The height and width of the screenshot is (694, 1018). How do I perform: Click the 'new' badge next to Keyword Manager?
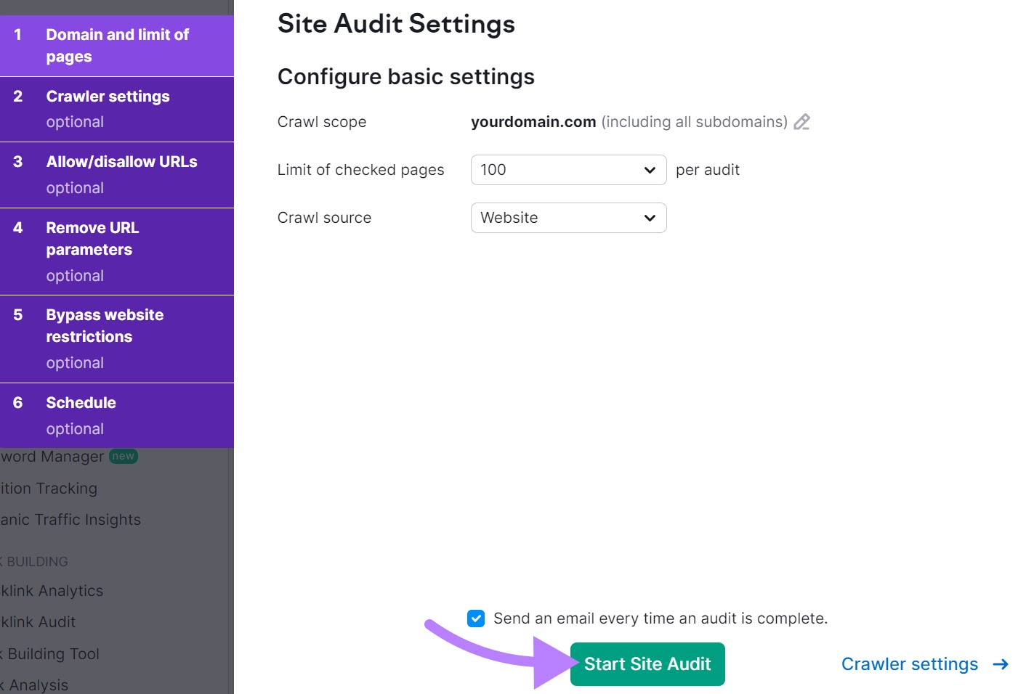pos(124,456)
